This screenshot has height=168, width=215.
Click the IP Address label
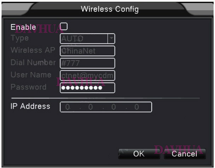(x=30, y=106)
